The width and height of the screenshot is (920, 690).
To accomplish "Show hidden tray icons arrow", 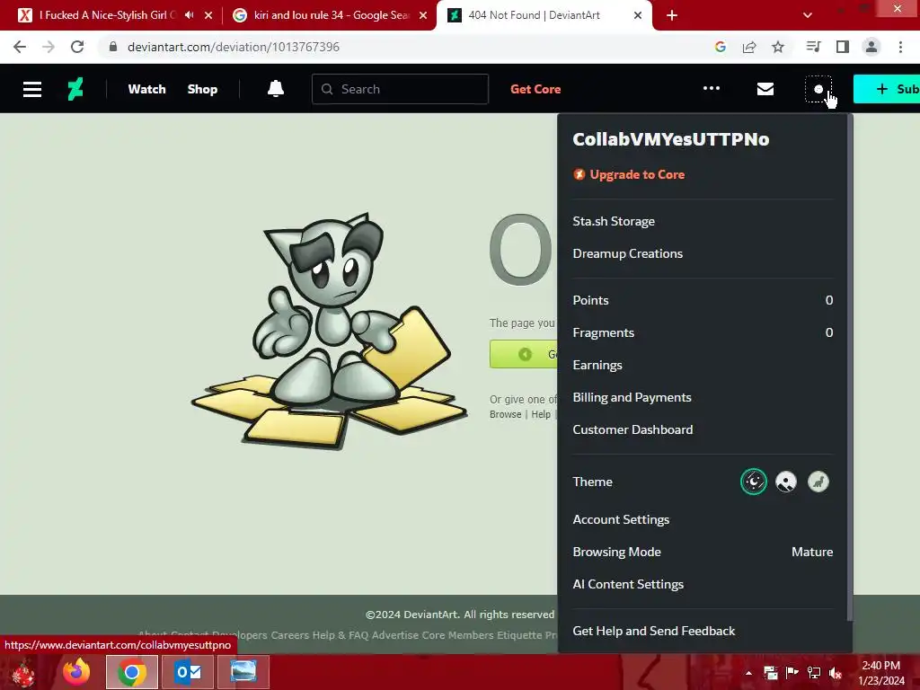I will point(748,672).
